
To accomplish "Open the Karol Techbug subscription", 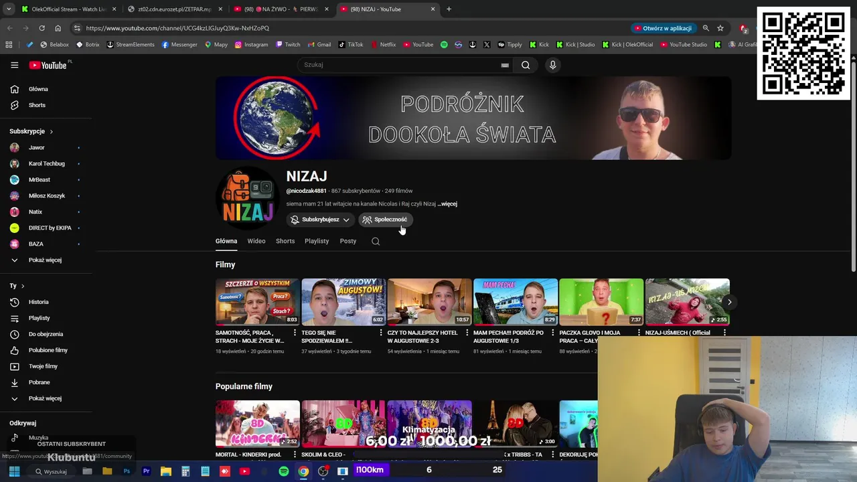I will [46, 163].
